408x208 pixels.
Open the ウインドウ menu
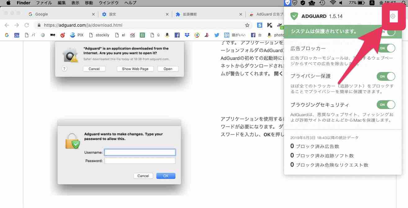pos(108,3)
